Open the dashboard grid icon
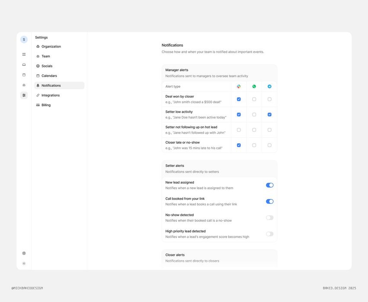 [24, 54]
